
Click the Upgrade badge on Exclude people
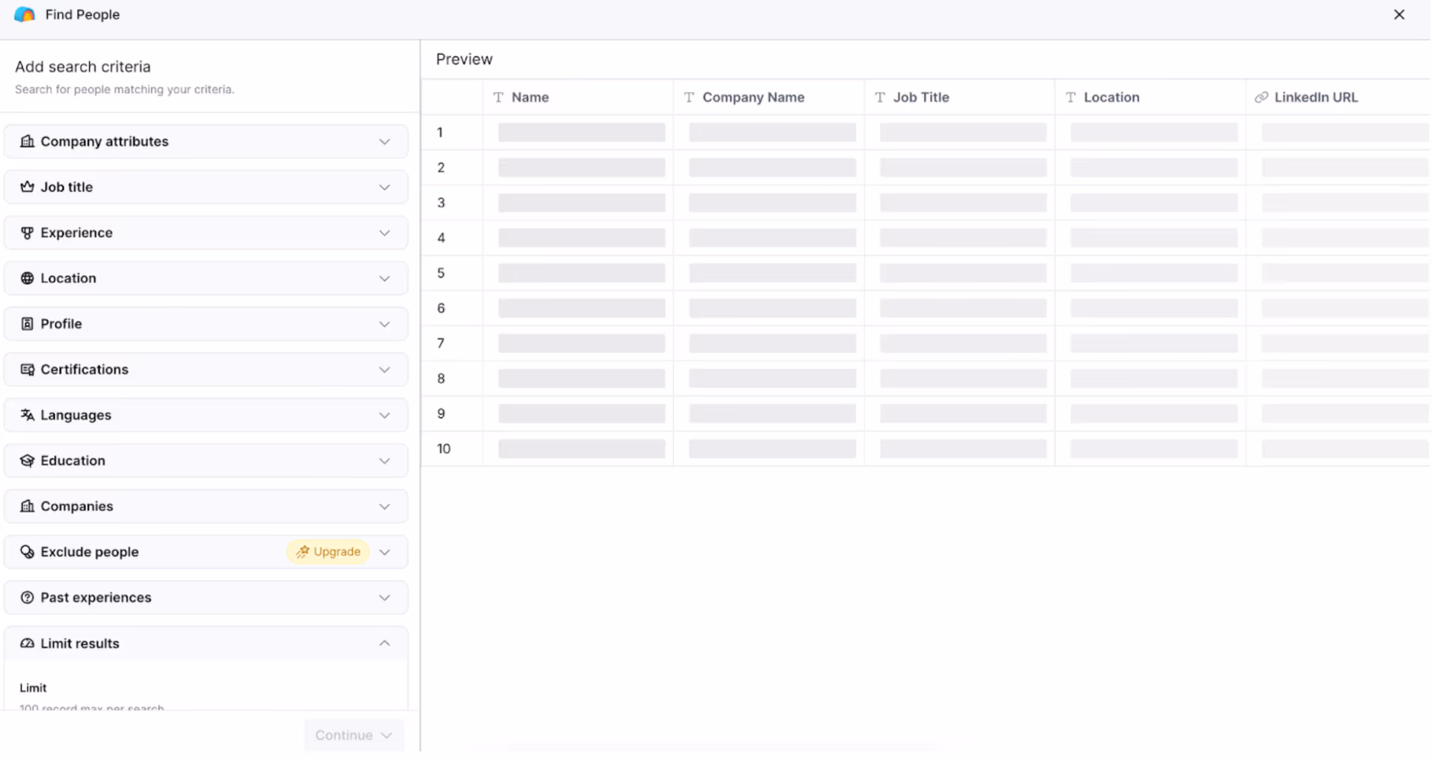tap(328, 552)
